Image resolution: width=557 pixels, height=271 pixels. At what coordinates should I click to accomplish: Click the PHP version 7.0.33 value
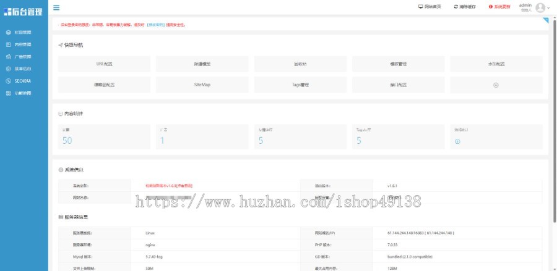tap(392, 245)
